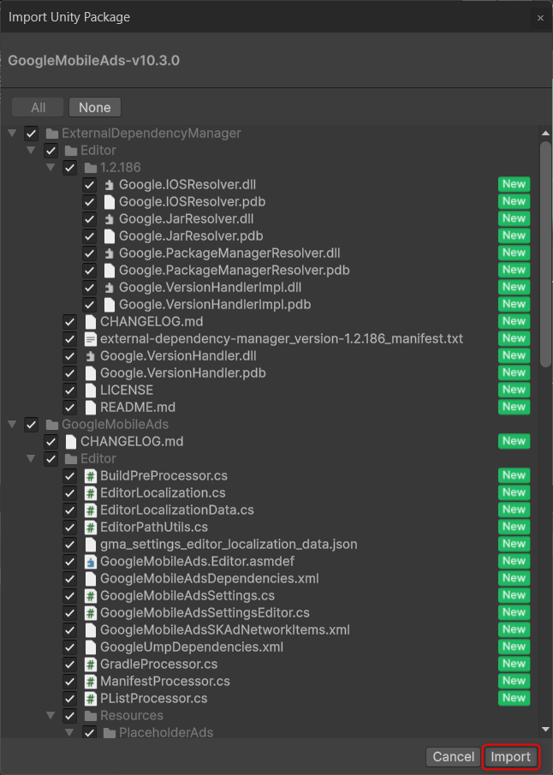The height and width of the screenshot is (775, 553).
Task: Collapse the PlaceholderAds folder
Action: tap(69, 732)
